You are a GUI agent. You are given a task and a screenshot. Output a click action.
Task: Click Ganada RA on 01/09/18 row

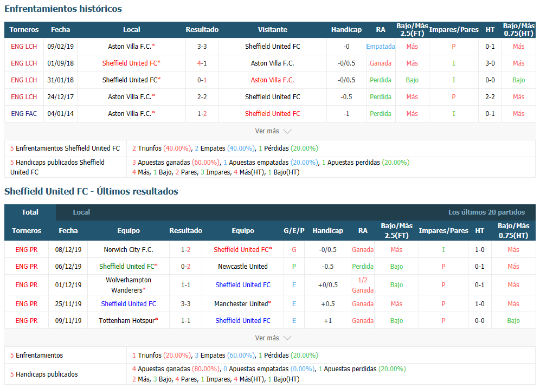pyautogui.click(x=381, y=63)
